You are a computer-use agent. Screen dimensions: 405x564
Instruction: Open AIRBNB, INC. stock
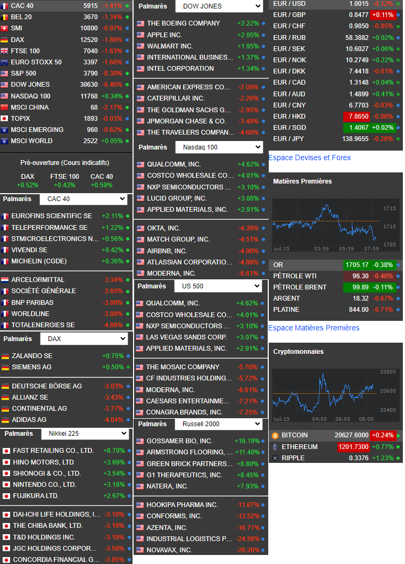tap(167, 251)
